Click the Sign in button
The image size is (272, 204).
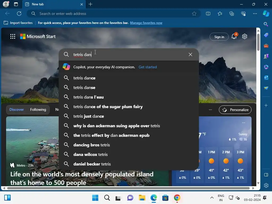tap(219, 37)
